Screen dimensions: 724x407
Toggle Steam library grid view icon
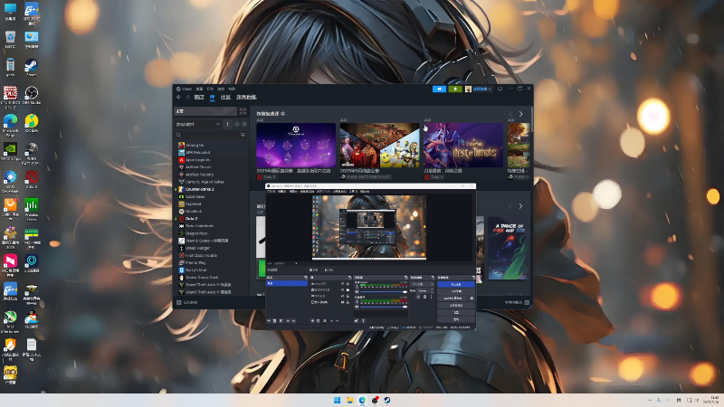[x=243, y=111]
